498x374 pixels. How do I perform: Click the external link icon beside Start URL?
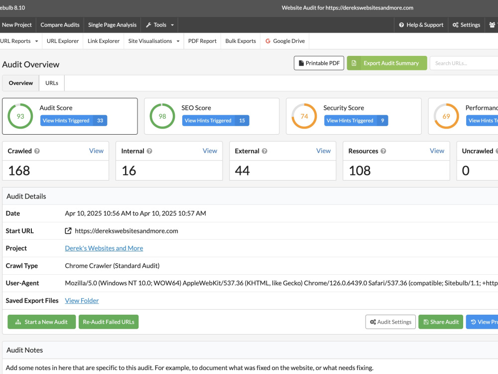click(68, 231)
